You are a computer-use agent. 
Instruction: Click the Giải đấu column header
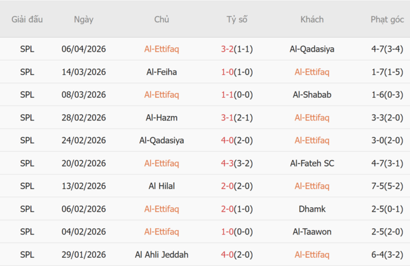tap(27, 19)
